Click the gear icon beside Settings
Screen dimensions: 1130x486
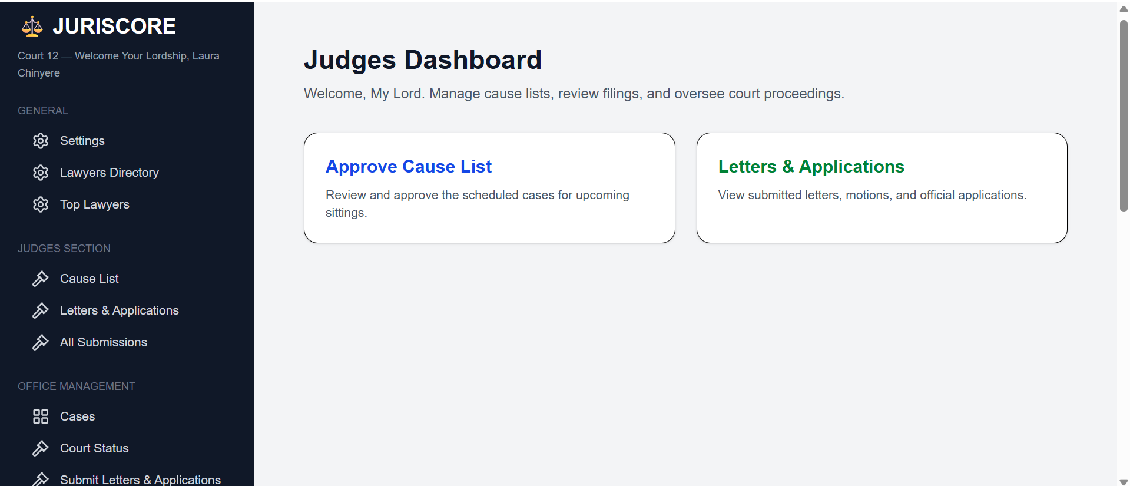(41, 141)
